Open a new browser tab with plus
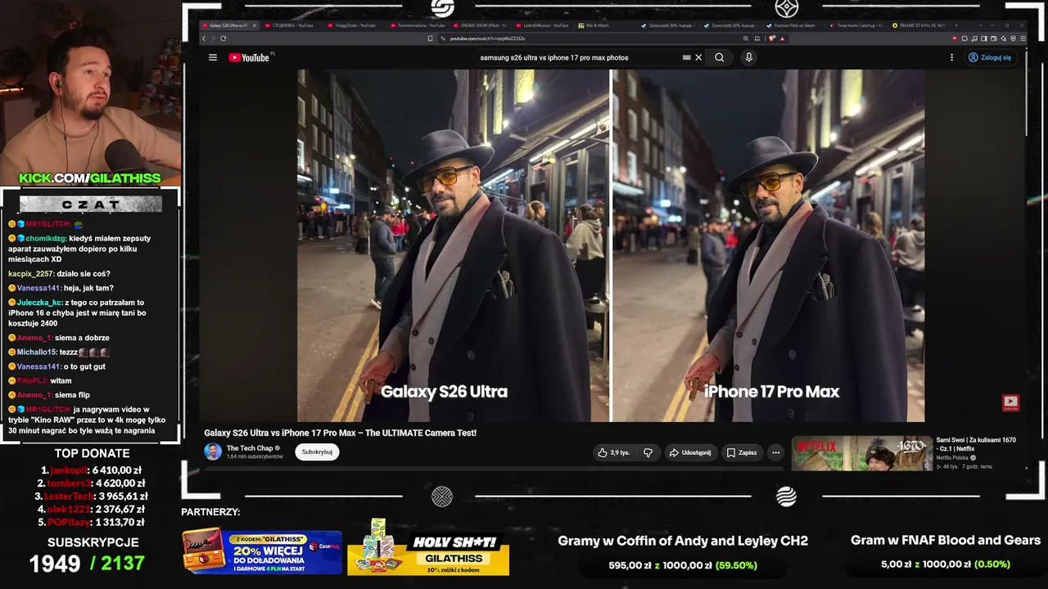This screenshot has width=1048, height=589. pyautogui.click(x=955, y=25)
